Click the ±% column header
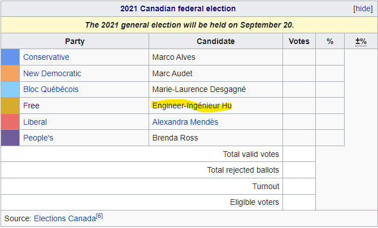Viewport: 378px width, 228px height. coord(360,41)
